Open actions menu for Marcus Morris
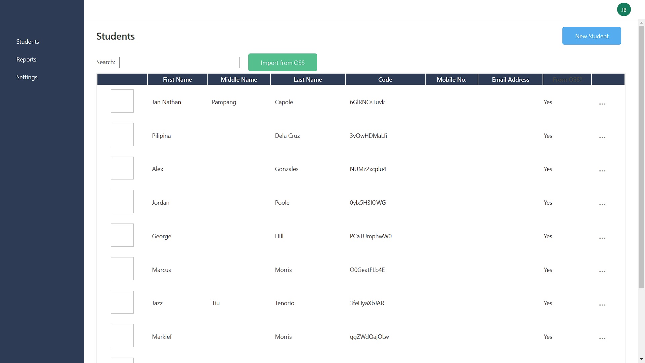 (602, 272)
